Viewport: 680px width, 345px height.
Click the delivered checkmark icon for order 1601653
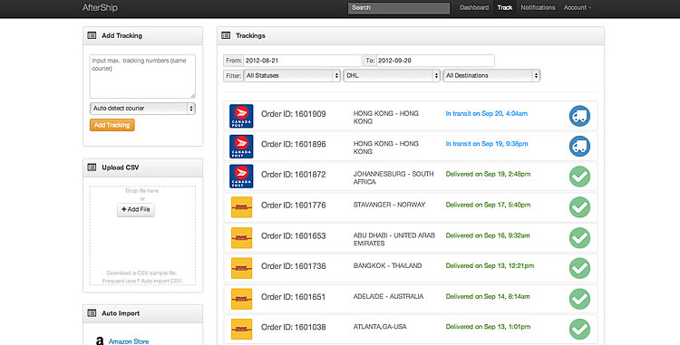[579, 237]
